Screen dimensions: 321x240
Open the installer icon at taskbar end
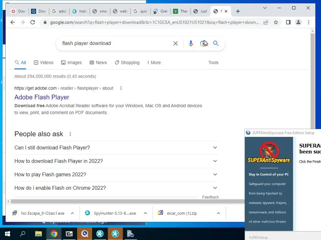(x=130, y=234)
